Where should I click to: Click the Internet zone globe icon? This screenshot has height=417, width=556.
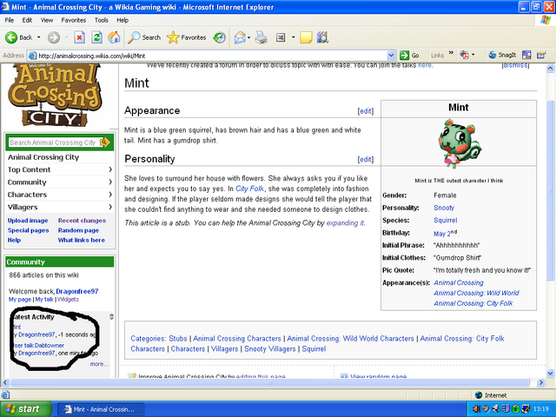(479, 395)
